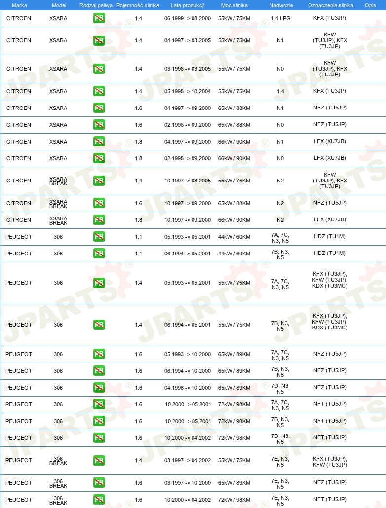Click the Lata produkcji column header
This screenshot has height=508, width=386.
coord(188,5)
